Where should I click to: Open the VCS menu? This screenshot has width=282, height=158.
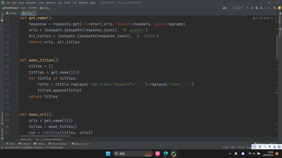click(74, 3)
